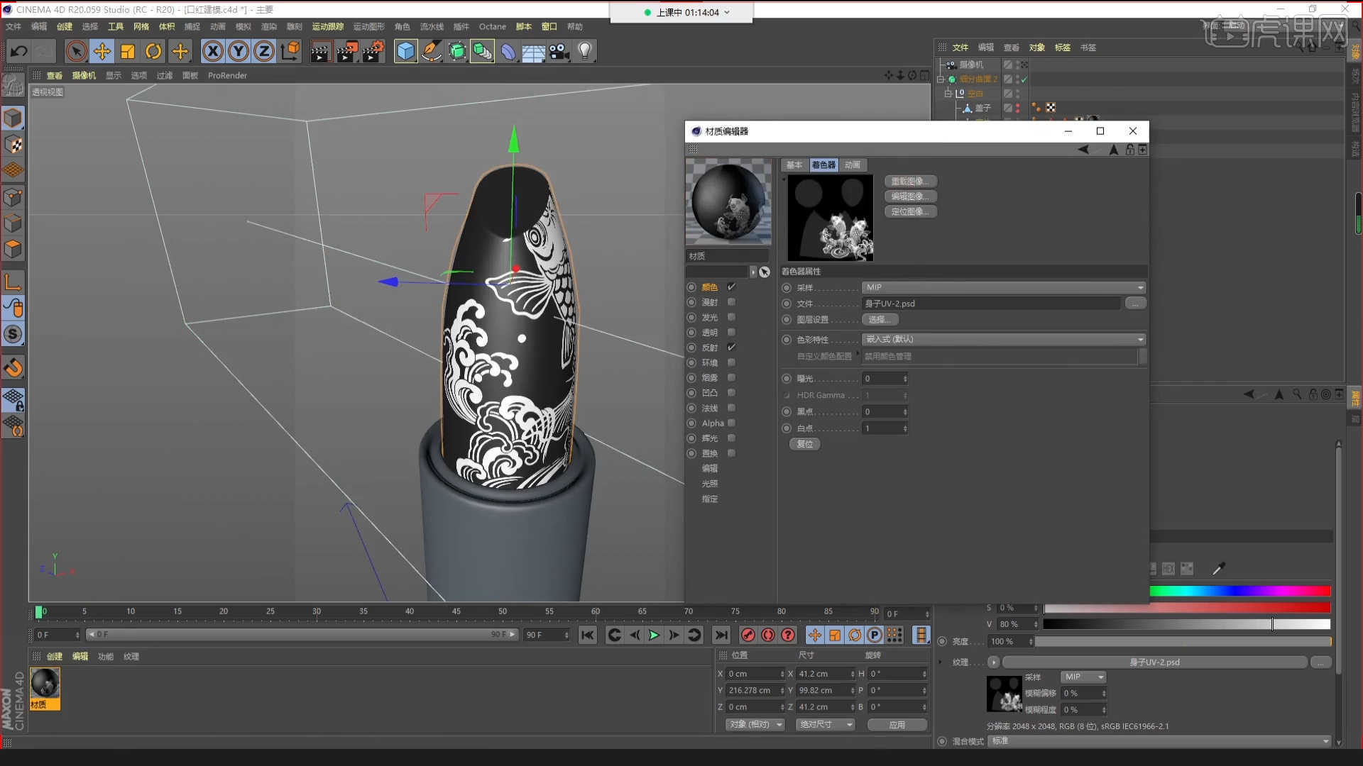Select the Live Selection tool
The width and height of the screenshot is (1363, 766).
(x=77, y=51)
